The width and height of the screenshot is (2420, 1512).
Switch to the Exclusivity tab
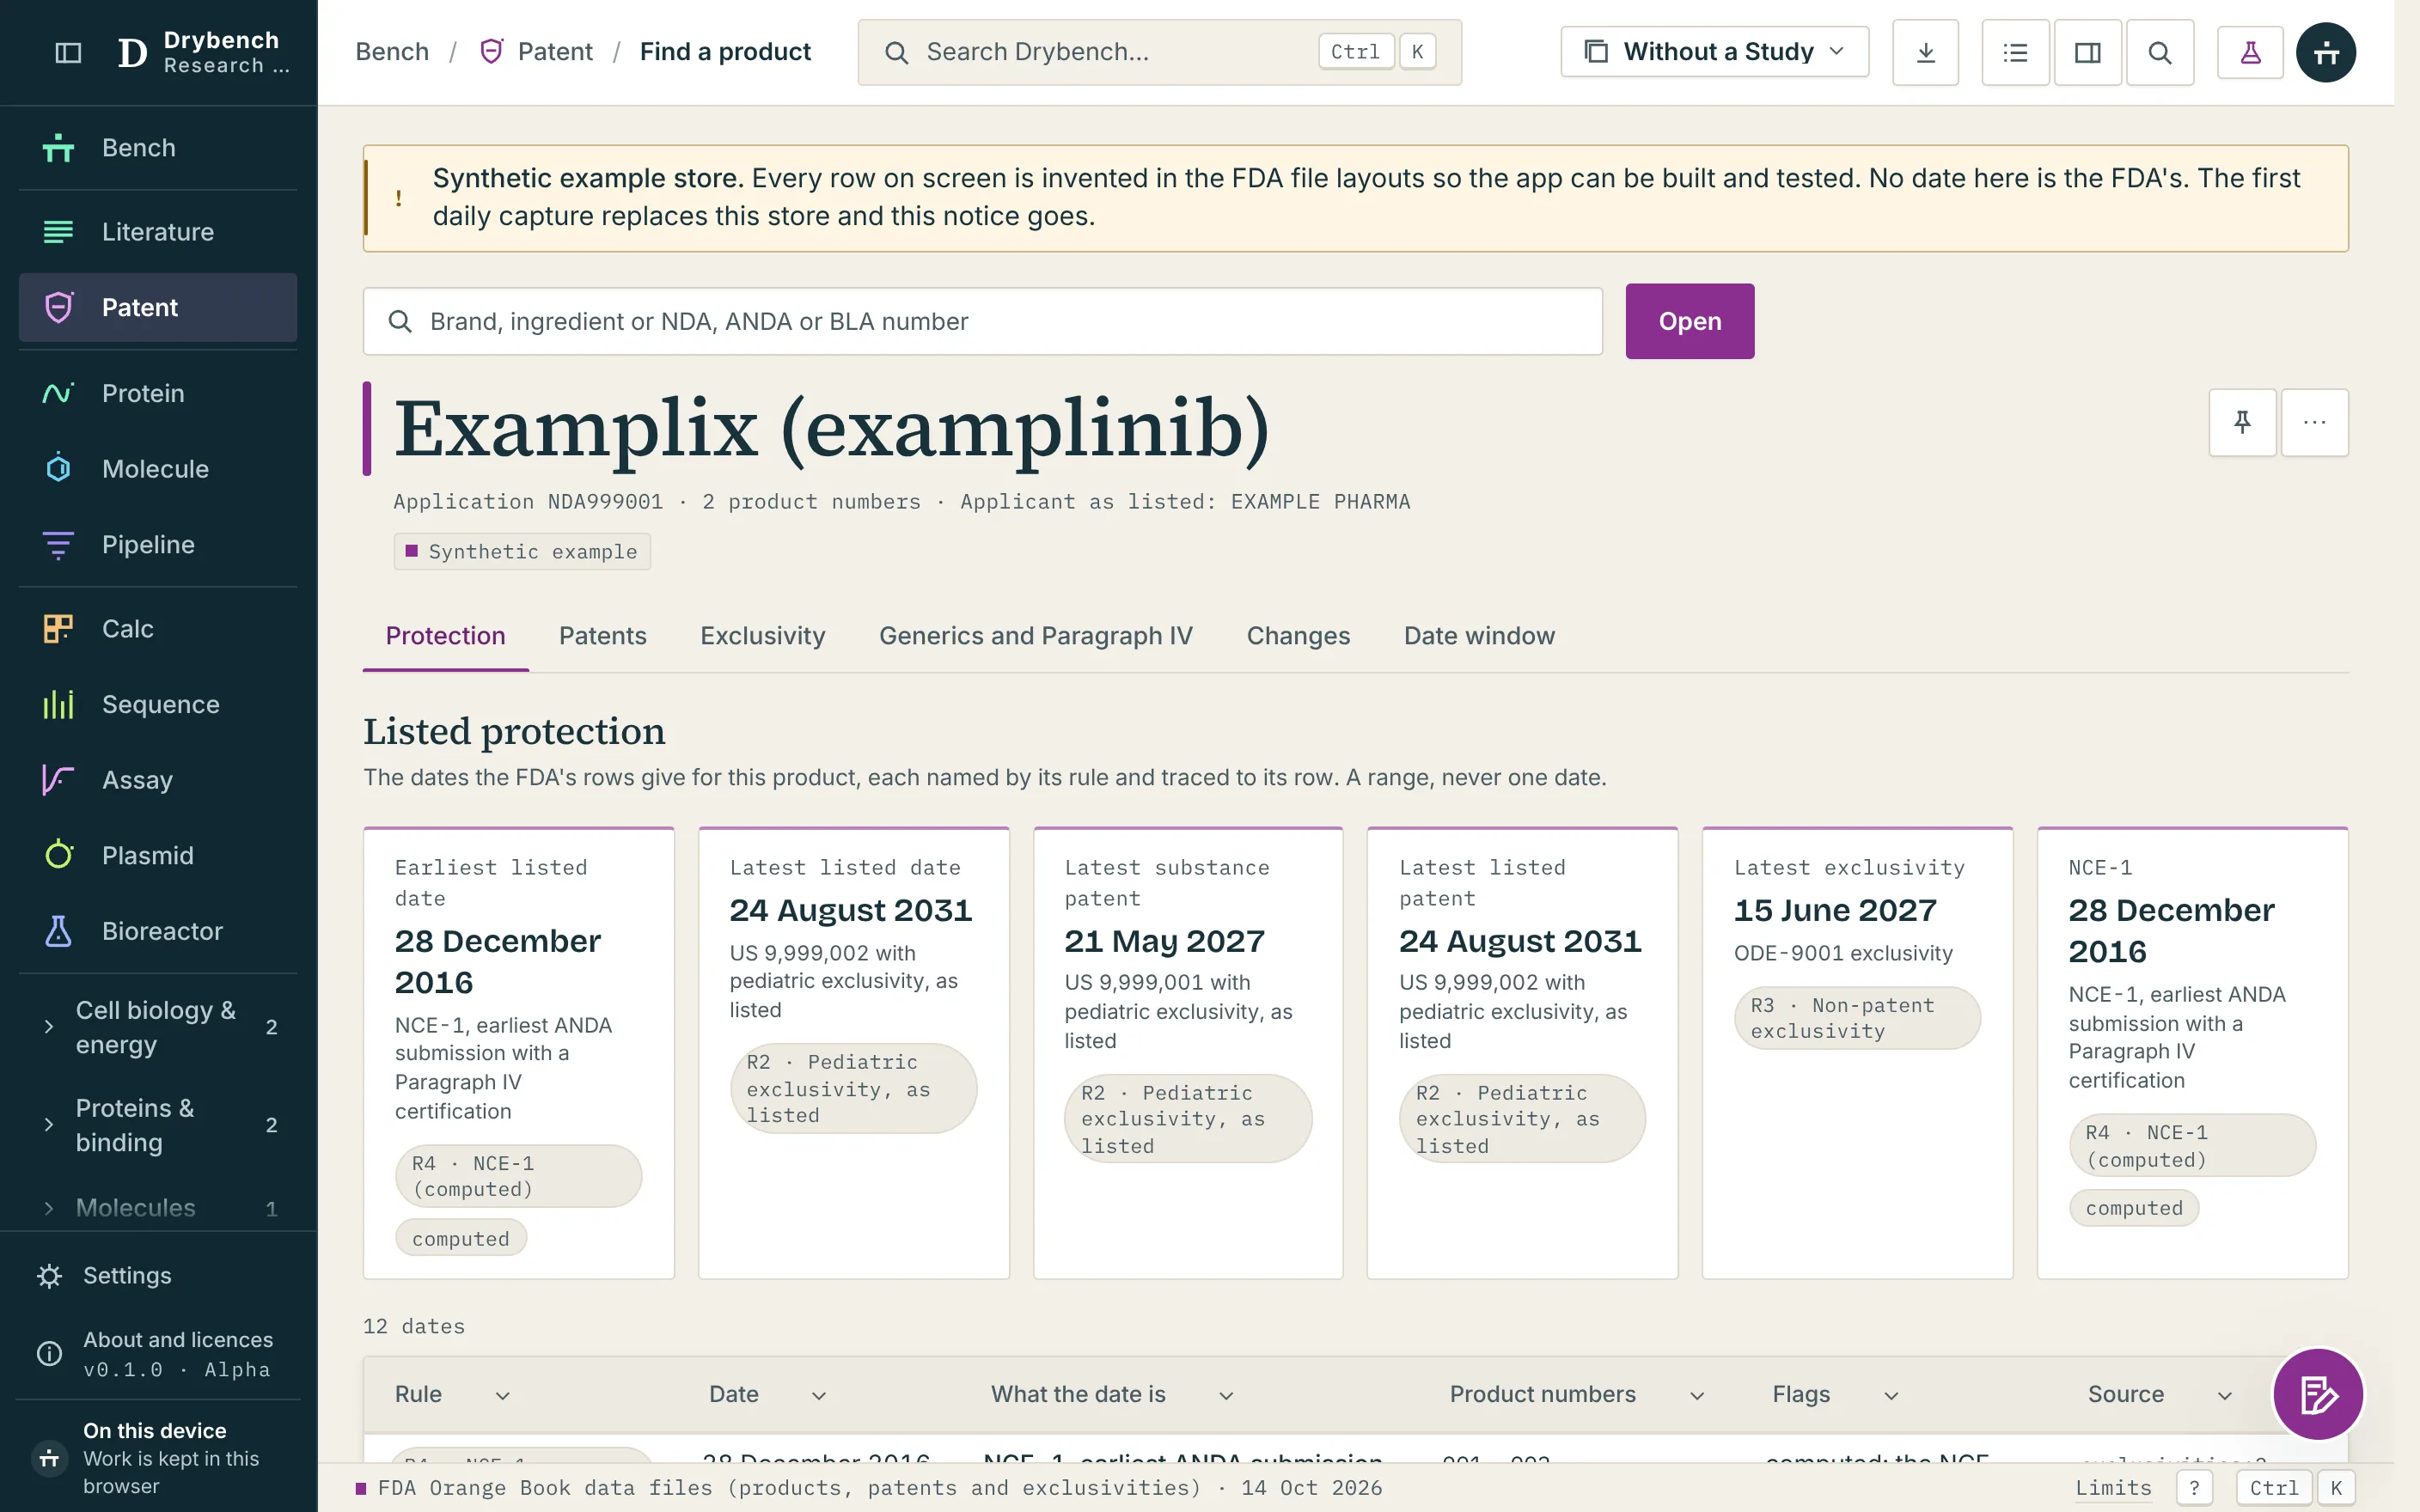pyautogui.click(x=762, y=636)
